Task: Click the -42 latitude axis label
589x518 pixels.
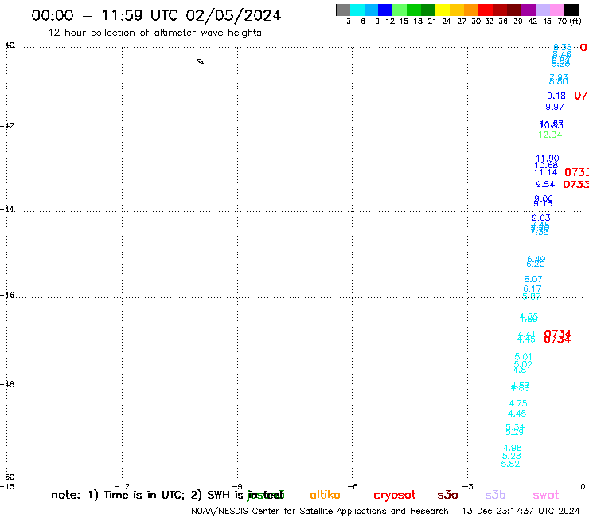Action: 7,126
